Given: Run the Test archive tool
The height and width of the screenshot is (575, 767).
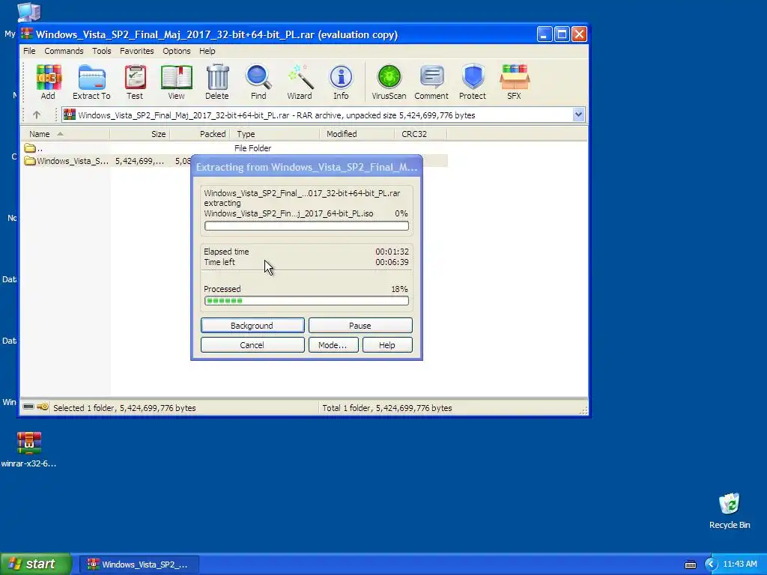Looking at the screenshot, I should 135,82.
